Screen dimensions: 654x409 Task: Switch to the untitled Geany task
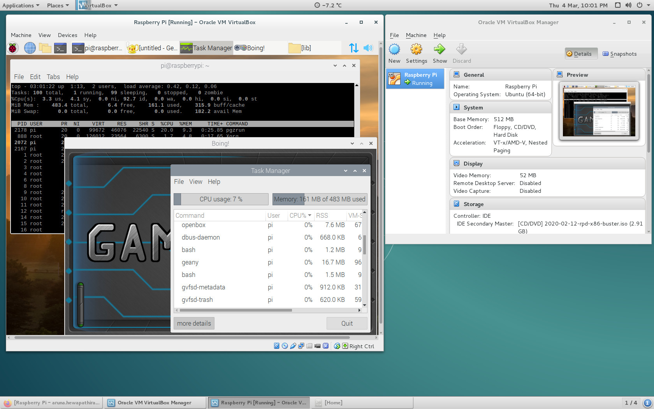pos(152,48)
